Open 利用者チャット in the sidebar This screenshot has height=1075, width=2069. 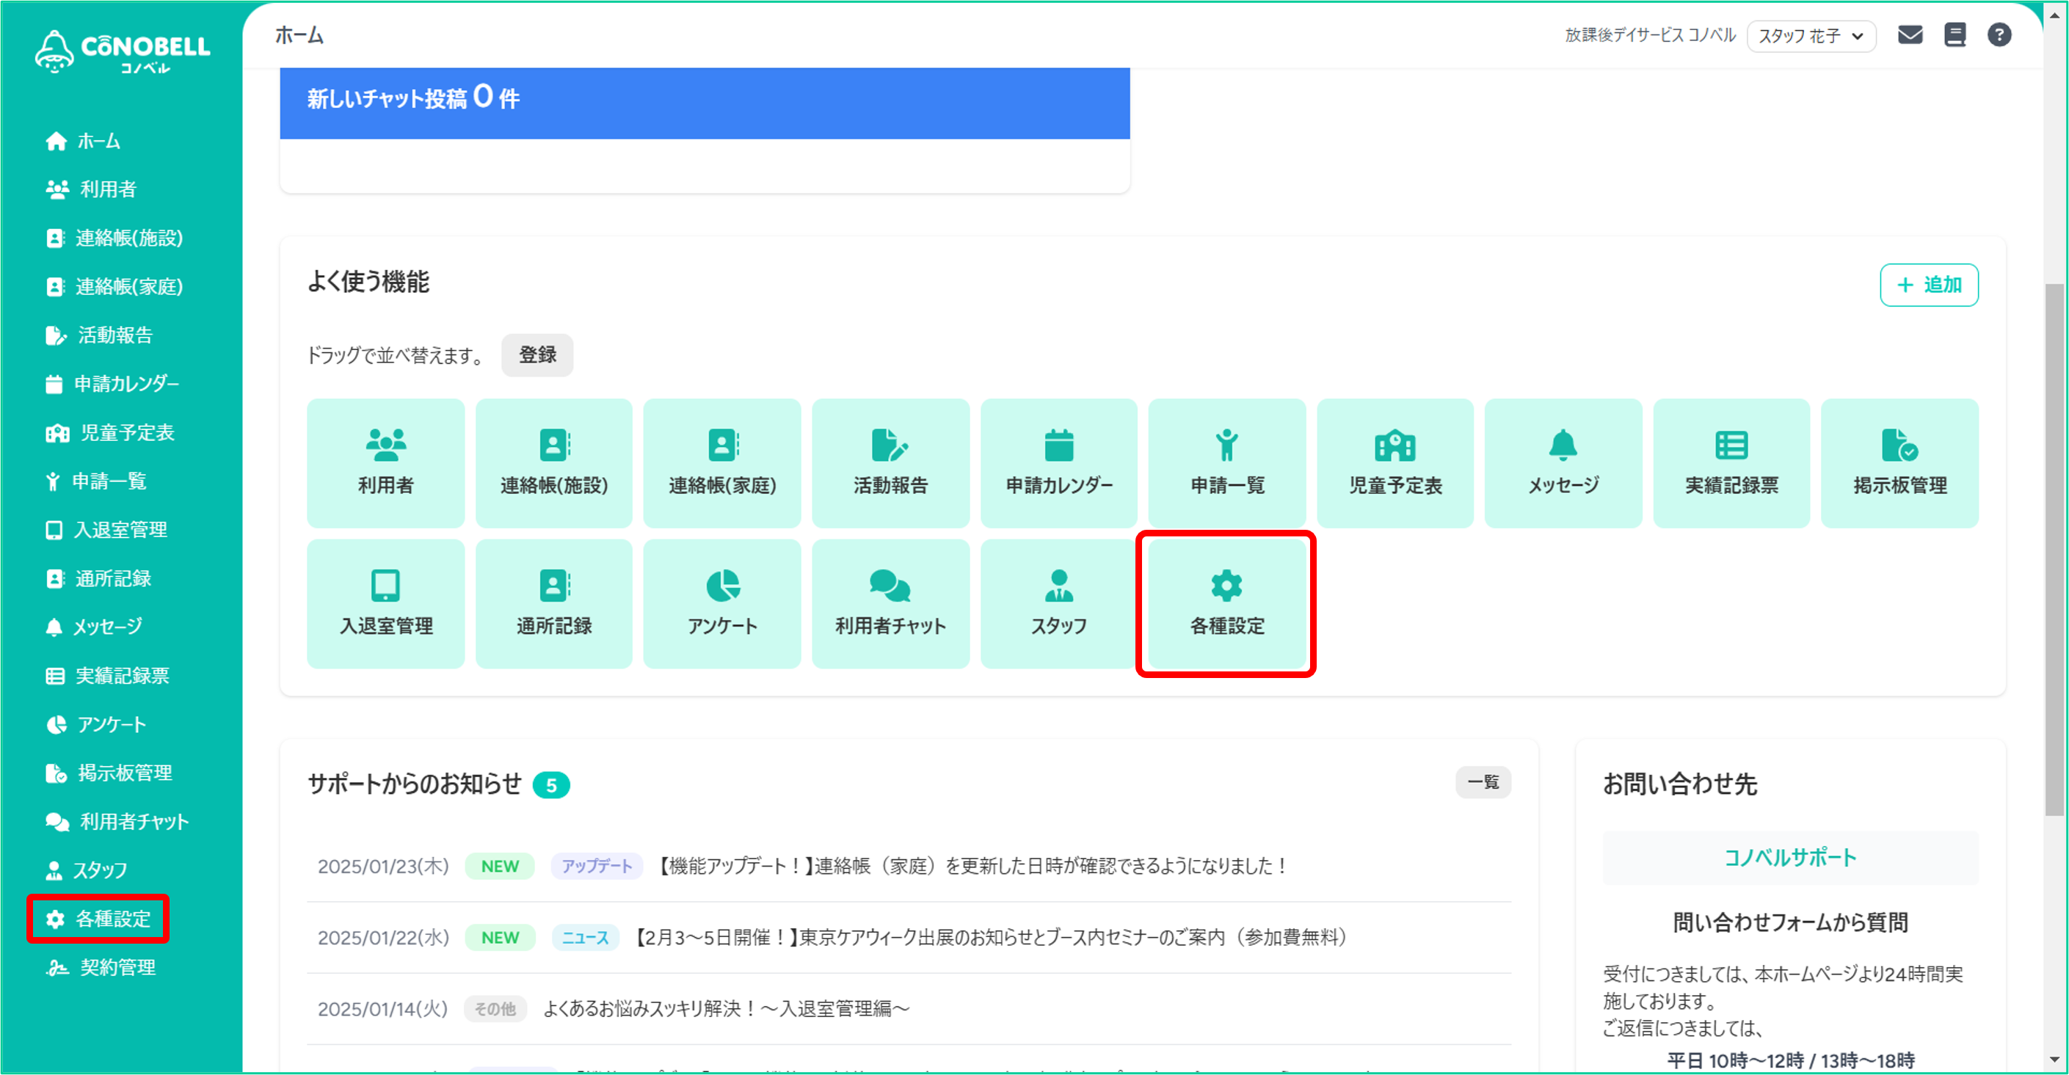(x=117, y=822)
